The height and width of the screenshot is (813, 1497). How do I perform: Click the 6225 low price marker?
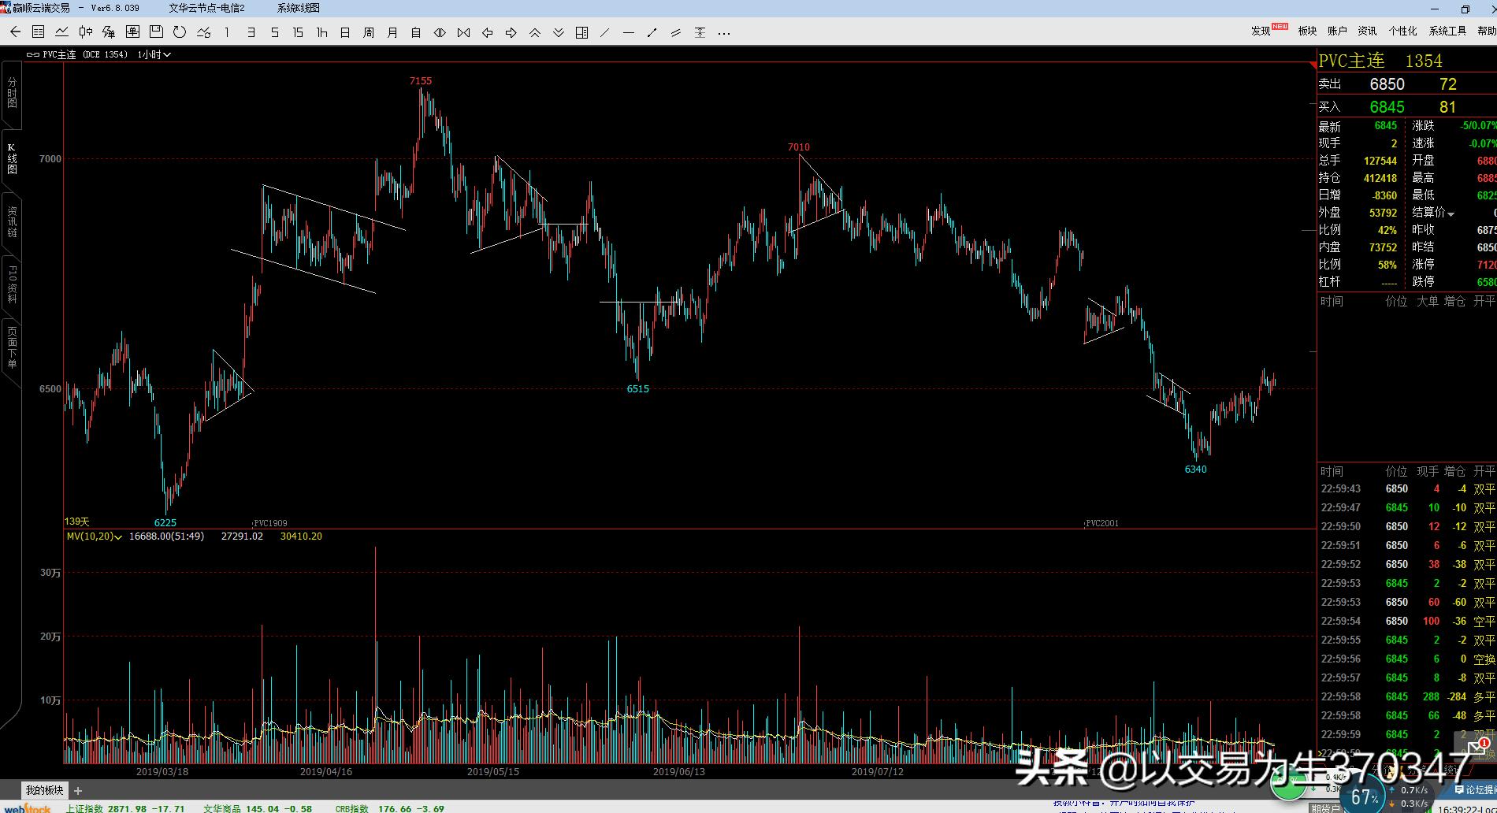tap(165, 522)
